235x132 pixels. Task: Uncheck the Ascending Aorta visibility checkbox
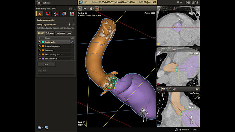pos(40,46)
